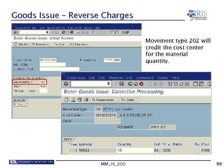Click Movement type 202 field in Initial Screen

(42, 82)
